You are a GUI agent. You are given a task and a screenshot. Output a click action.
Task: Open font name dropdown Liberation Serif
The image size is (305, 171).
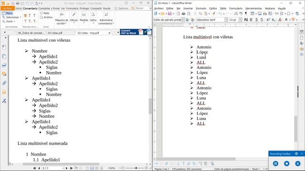click(x=226, y=19)
